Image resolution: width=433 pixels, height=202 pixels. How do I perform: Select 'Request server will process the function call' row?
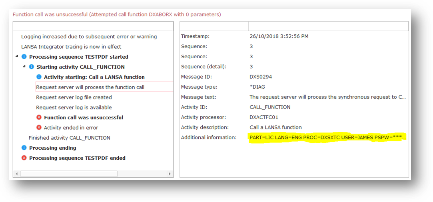pos(104,87)
